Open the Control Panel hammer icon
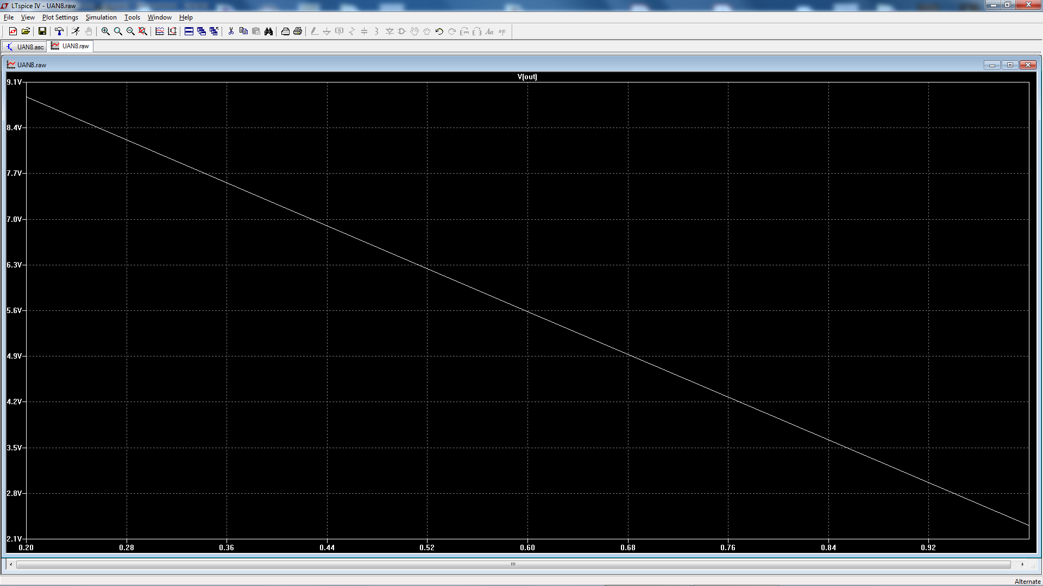The height and width of the screenshot is (586, 1043). (59, 31)
